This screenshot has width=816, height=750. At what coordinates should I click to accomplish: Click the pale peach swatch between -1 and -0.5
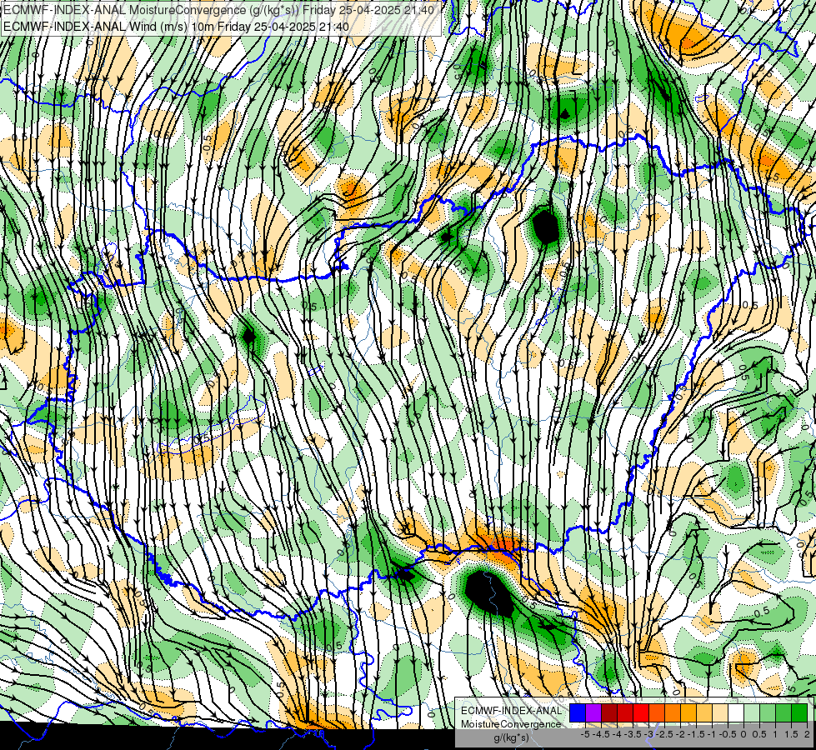coord(720,713)
